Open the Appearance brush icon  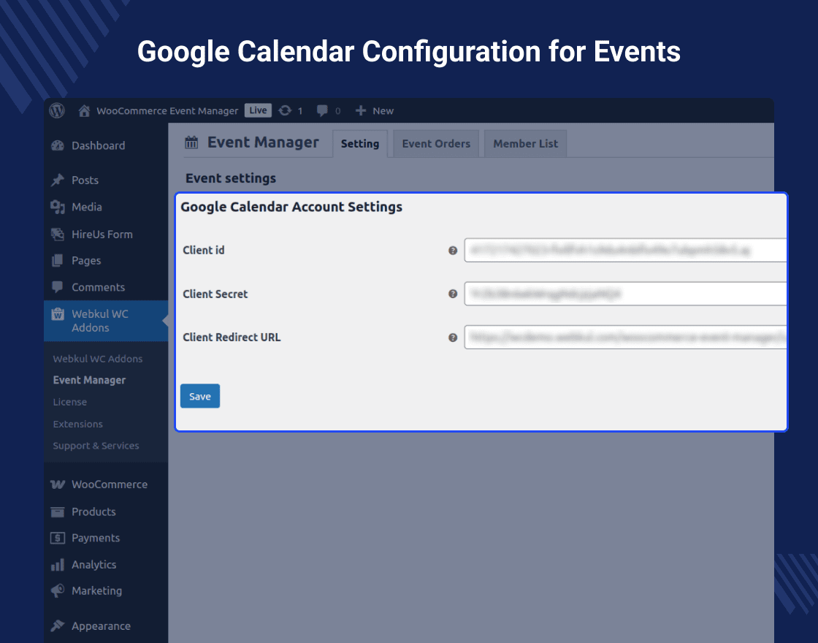point(57,626)
